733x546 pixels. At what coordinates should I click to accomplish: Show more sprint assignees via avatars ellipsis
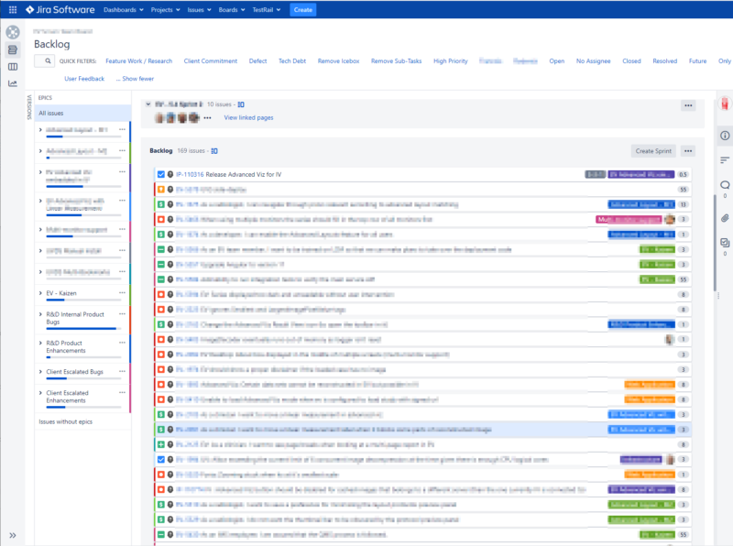207,118
